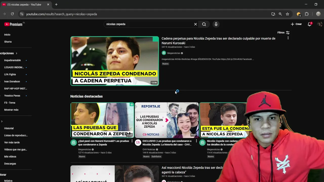Image resolution: width=324 pixels, height=182 pixels.
Task: Expand the user section chevron above Historial
Action: (x=2, y=122)
